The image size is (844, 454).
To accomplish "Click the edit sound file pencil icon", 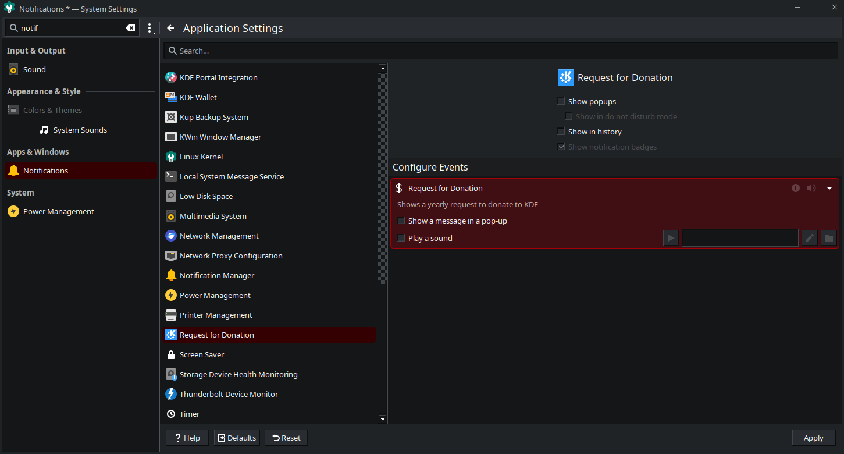I will (x=809, y=238).
